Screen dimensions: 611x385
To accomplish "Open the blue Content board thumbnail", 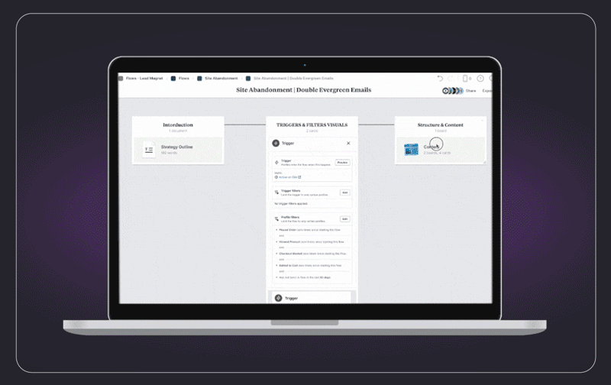I will point(412,149).
